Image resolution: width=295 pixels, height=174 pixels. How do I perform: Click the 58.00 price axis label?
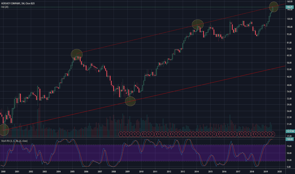(289, 63)
